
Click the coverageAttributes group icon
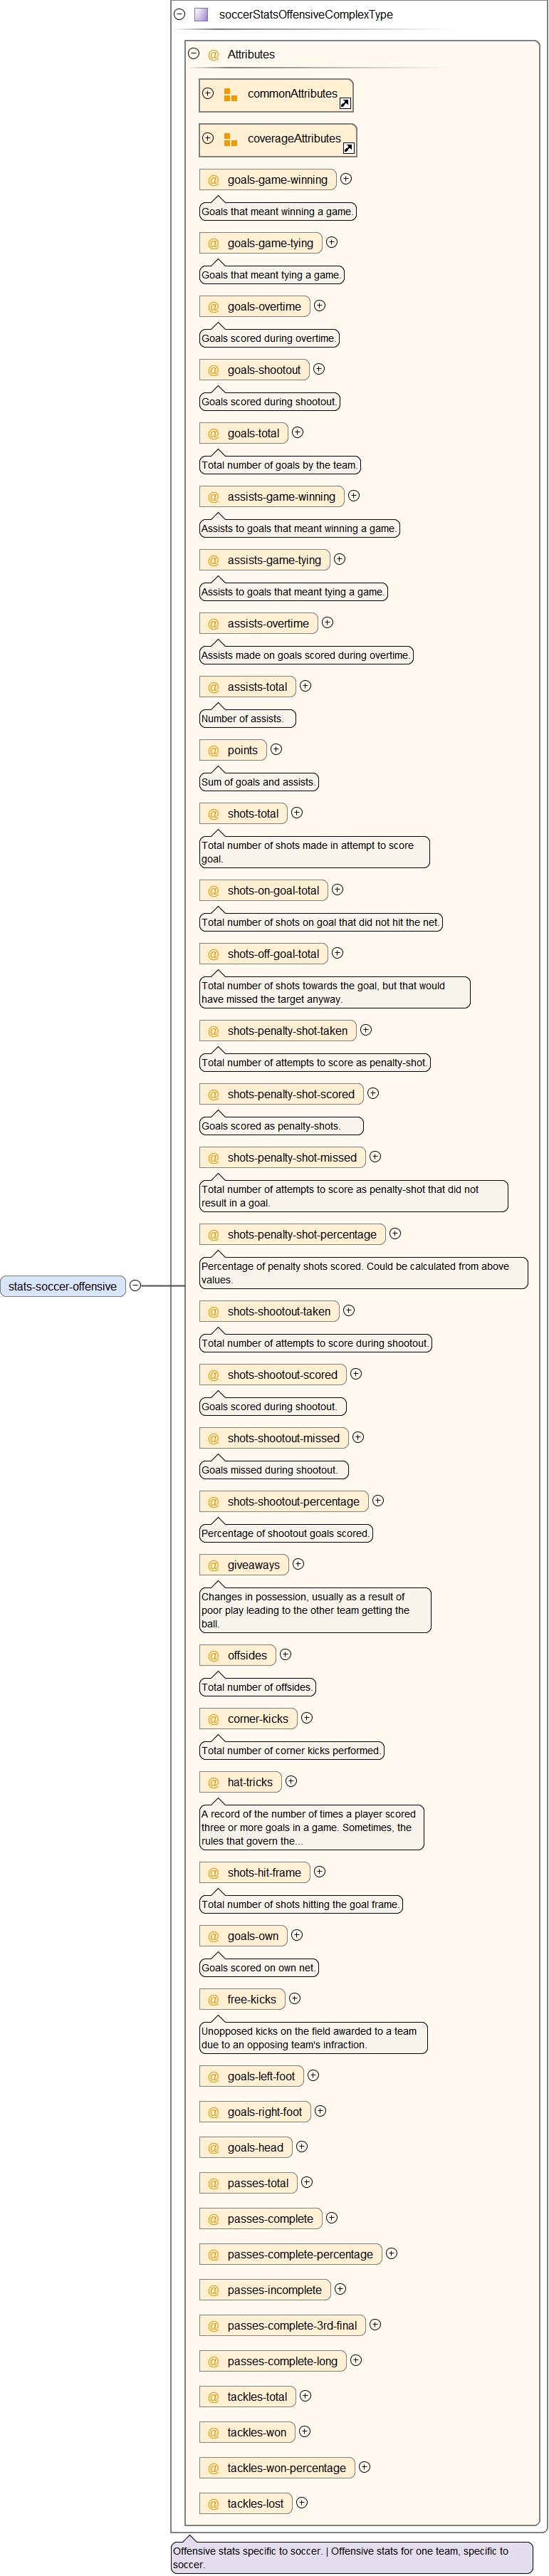(230, 140)
